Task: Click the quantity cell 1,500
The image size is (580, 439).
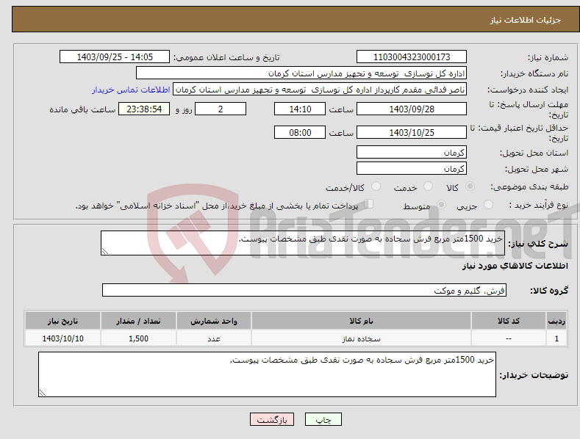Action: click(x=138, y=338)
